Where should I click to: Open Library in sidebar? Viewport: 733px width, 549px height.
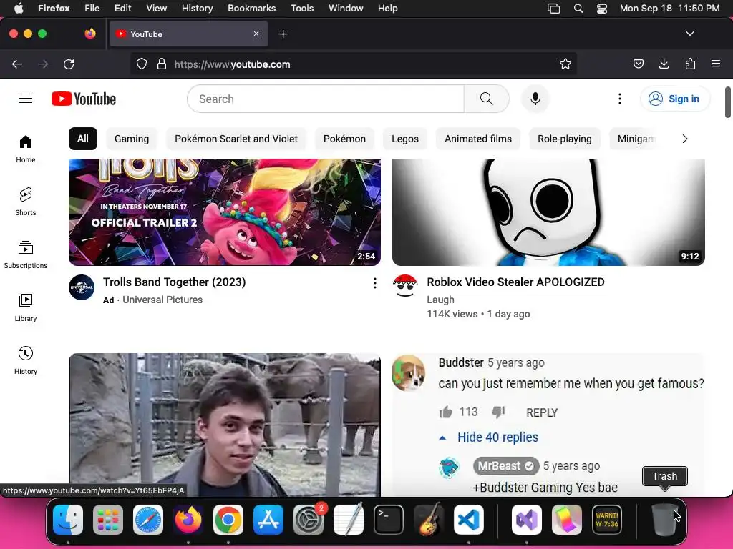[x=26, y=307]
